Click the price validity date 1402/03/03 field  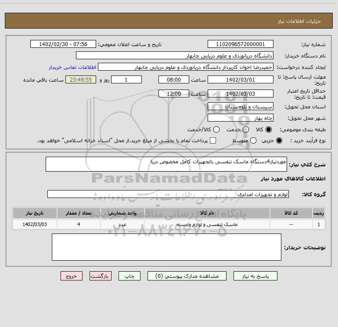[241, 93]
